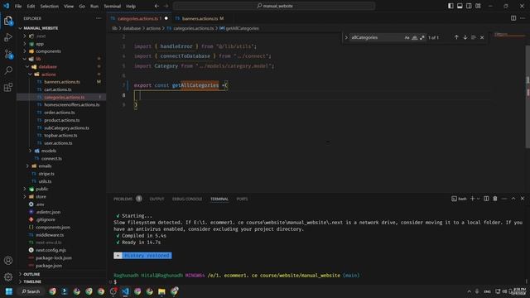Image resolution: width=530 pixels, height=298 pixels.
Task: Open the View menu
Action: [69, 6]
